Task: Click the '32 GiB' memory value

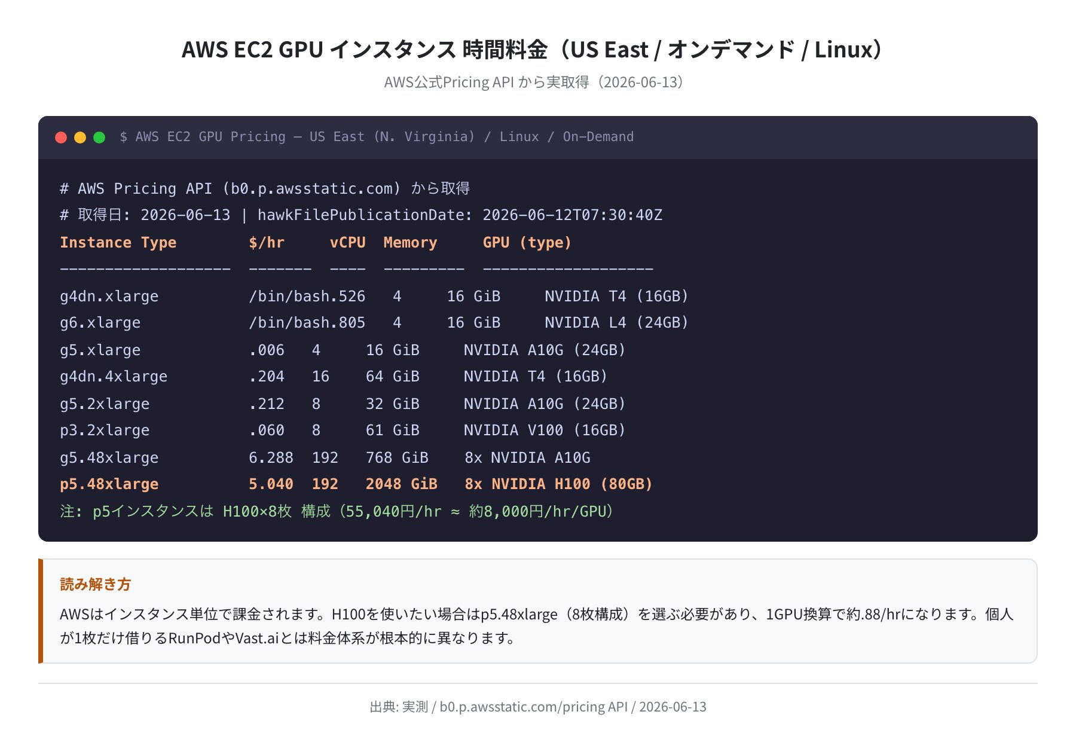Action: pyautogui.click(x=393, y=404)
